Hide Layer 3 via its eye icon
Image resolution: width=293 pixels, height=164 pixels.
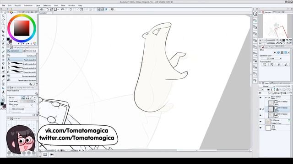click(x=260, y=109)
